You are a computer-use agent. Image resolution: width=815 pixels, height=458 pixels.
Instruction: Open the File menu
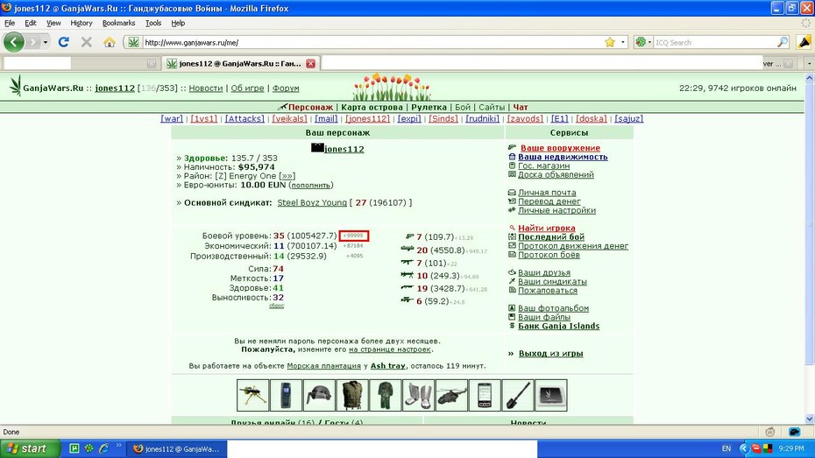(10, 23)
